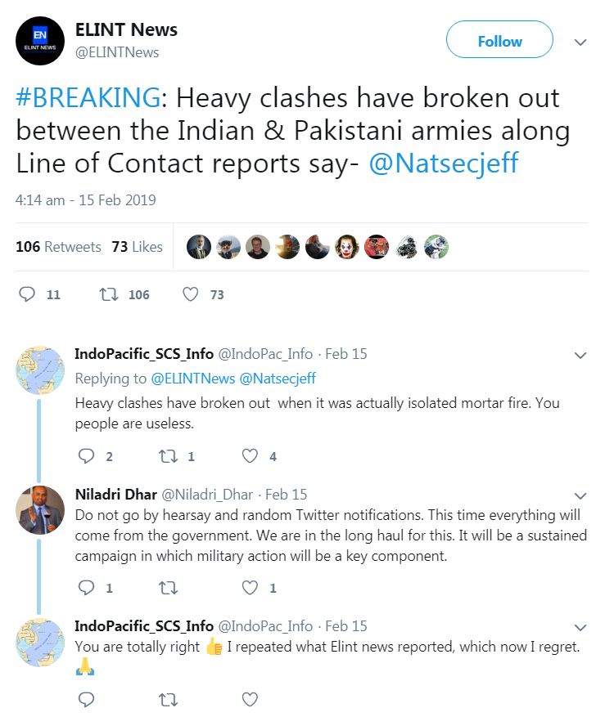Click the reply icon on ELINT News tweet

coord(27,294)
